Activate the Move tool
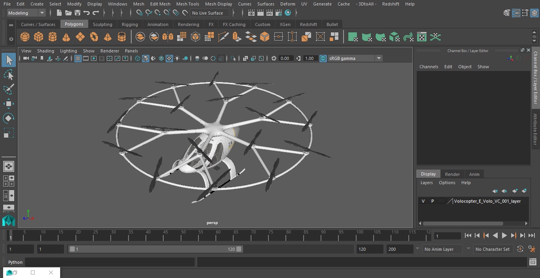Image resolution: width=540 pixels, height=278 pixels. tap(9, 104)
